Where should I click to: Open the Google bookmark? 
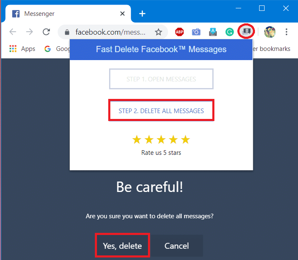tap(57, 49)
